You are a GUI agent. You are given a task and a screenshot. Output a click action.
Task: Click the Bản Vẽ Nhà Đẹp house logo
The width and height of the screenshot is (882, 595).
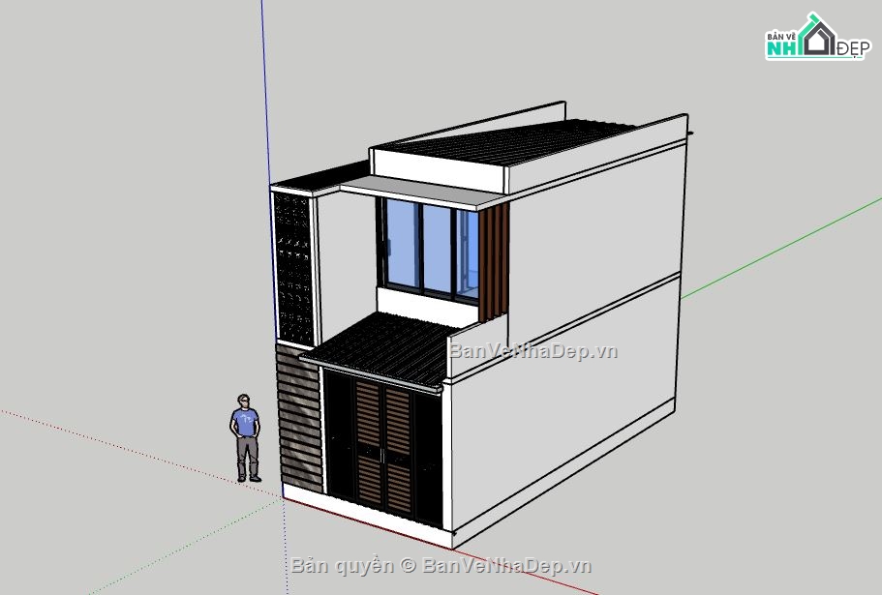click(816, 38)
